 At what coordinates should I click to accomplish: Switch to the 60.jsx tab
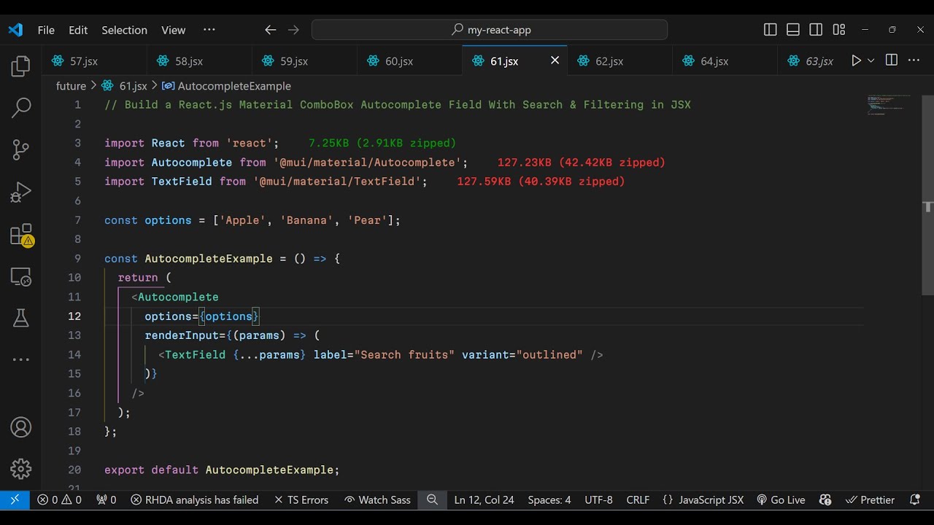pyautogui.click(x=399, y=61)
